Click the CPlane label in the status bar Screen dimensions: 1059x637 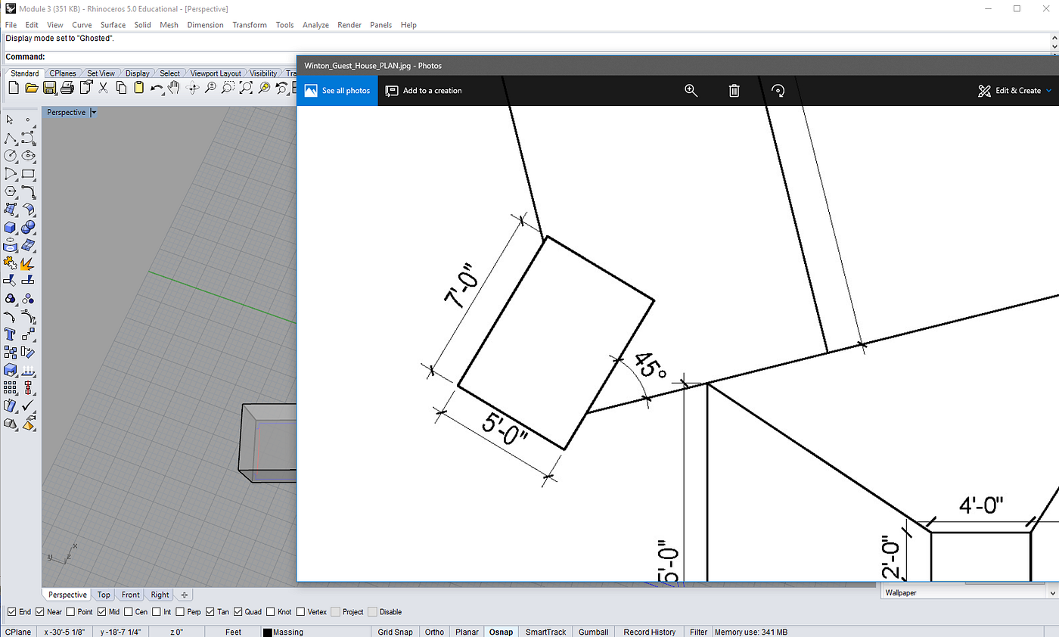[x=19, y=632]
